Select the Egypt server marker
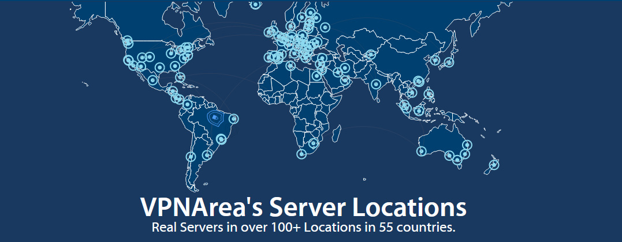The width and height of the screenshot is (622, 242). tap(316, 75)
